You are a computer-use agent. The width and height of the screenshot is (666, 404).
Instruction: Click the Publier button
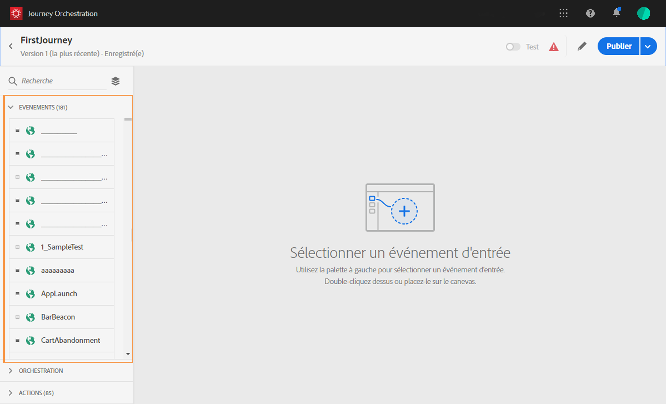(x=619, y=46)
